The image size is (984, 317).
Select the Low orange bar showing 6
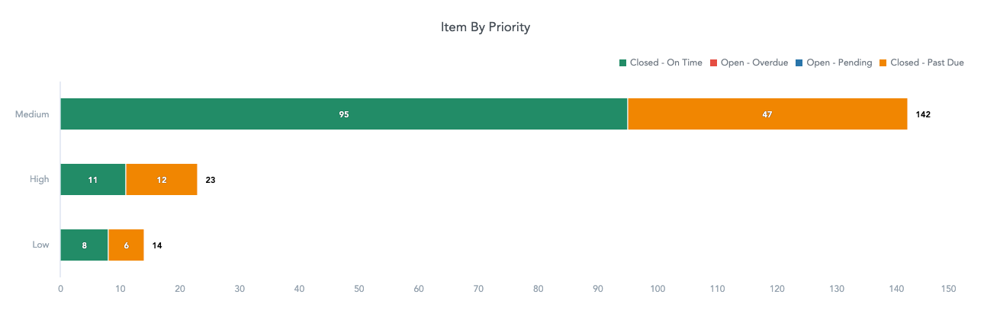[126, 245]
